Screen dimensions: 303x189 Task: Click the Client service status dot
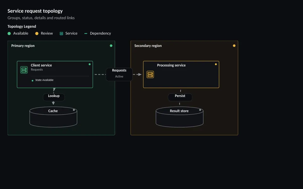click(89, 64)
